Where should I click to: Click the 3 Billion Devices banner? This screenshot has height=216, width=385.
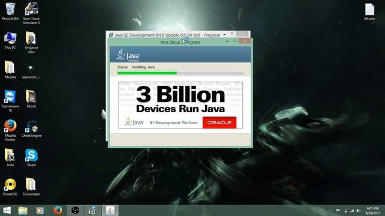[180, 105]
